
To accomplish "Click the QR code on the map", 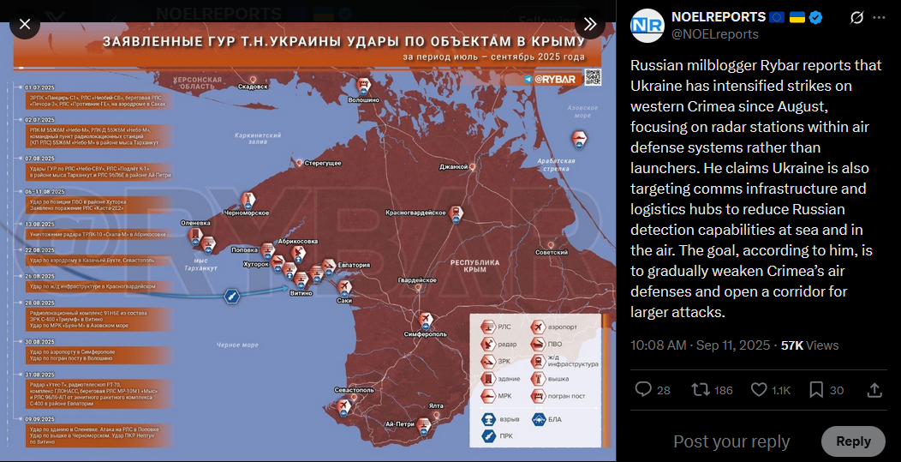I will coord(592,76).
